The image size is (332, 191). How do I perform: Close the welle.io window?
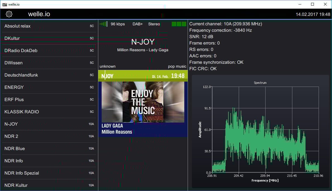325,4
